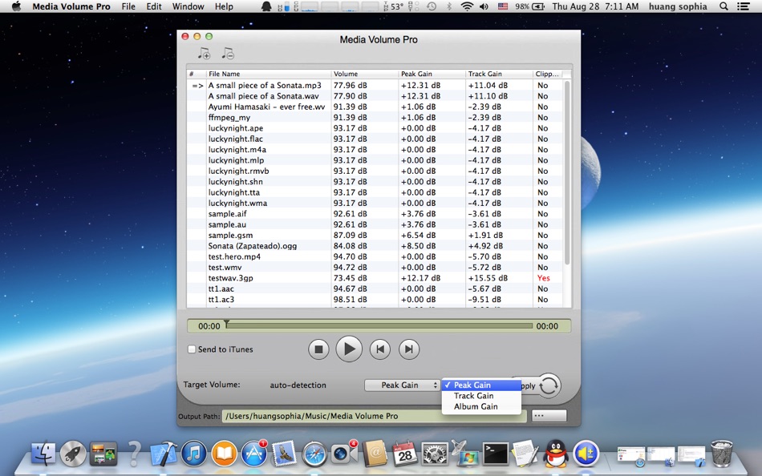
Task: Choose Peak Gain in the popup list
Action: click(481, 385)
